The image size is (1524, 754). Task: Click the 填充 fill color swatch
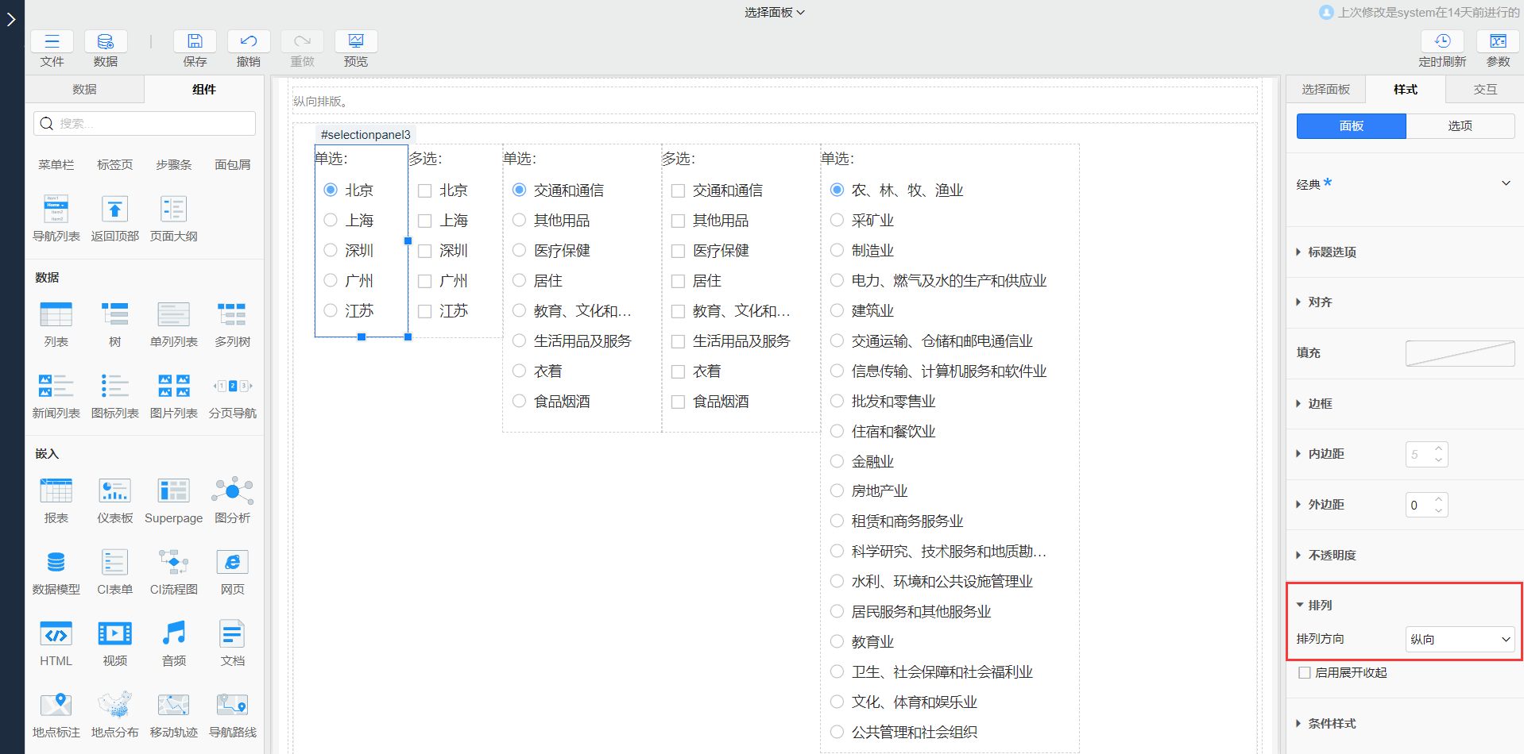pos(1459,353)
